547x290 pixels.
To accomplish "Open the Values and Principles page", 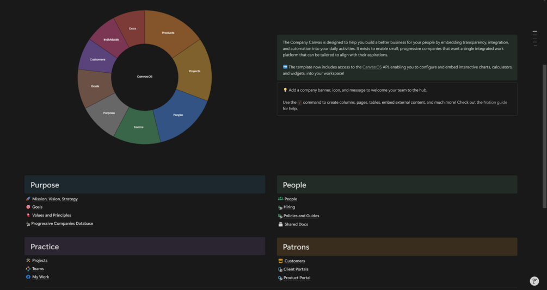I will point(52,215).
